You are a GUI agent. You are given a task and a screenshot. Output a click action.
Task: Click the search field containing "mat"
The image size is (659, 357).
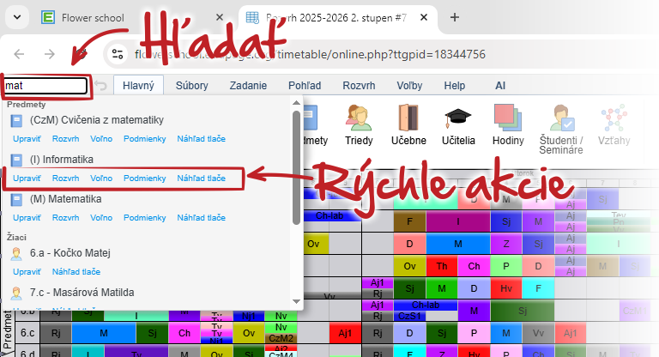coord(45,86)
